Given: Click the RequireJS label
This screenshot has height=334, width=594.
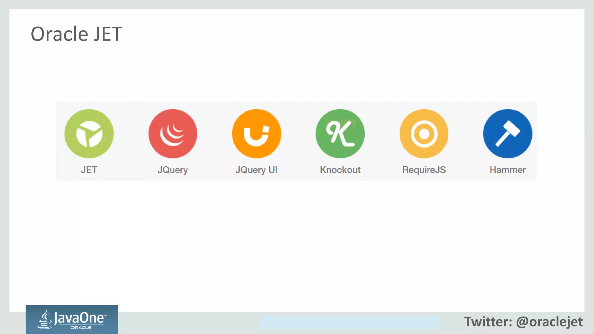Looking at the screenshot, I should pyautogui.click(x=424, y=170).
